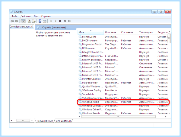181x137 pixels.
Task: Open the Действие menu
Action: click(x=26, y=16)
